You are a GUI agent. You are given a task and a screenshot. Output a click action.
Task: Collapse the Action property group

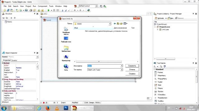(3, 63)
